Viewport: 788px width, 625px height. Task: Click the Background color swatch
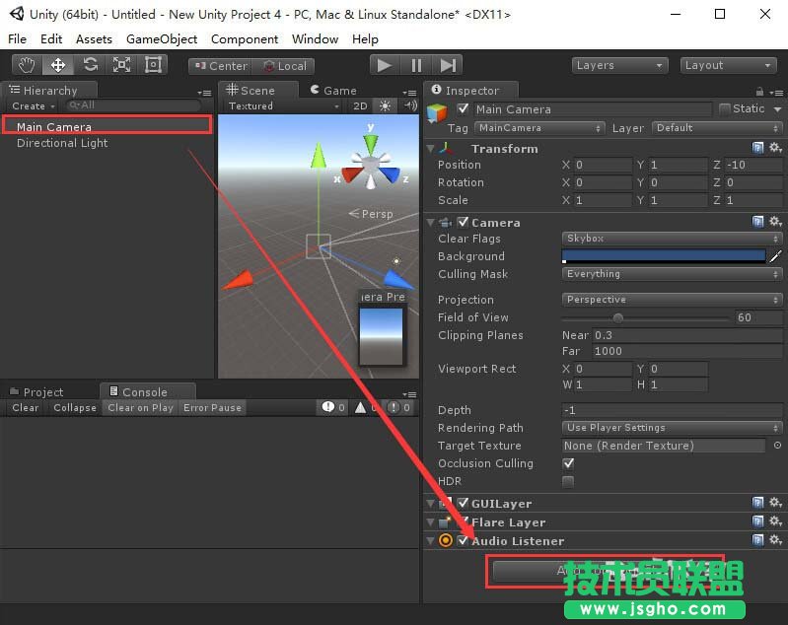point(664,256)
